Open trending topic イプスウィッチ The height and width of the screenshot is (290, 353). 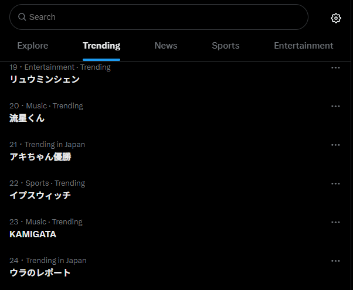[x=40, y=196]
